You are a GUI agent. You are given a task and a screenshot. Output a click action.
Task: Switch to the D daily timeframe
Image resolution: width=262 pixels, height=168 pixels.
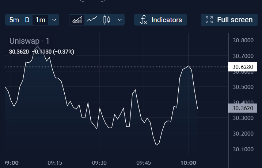[27, 20]
